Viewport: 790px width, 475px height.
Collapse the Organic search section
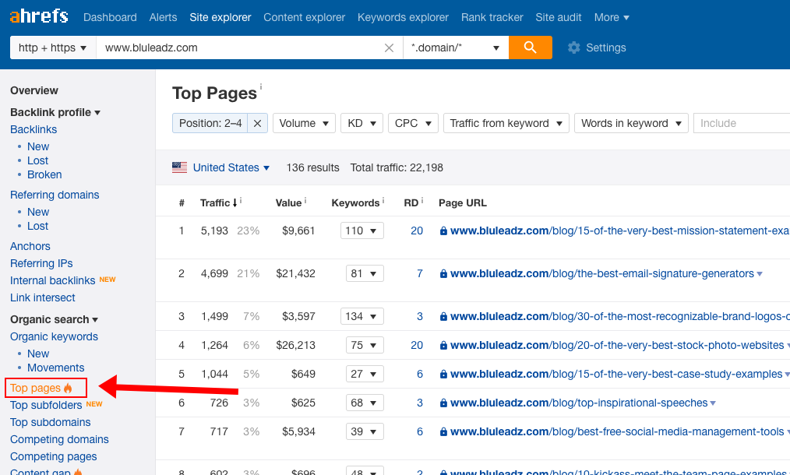click(x=54, y=319)
